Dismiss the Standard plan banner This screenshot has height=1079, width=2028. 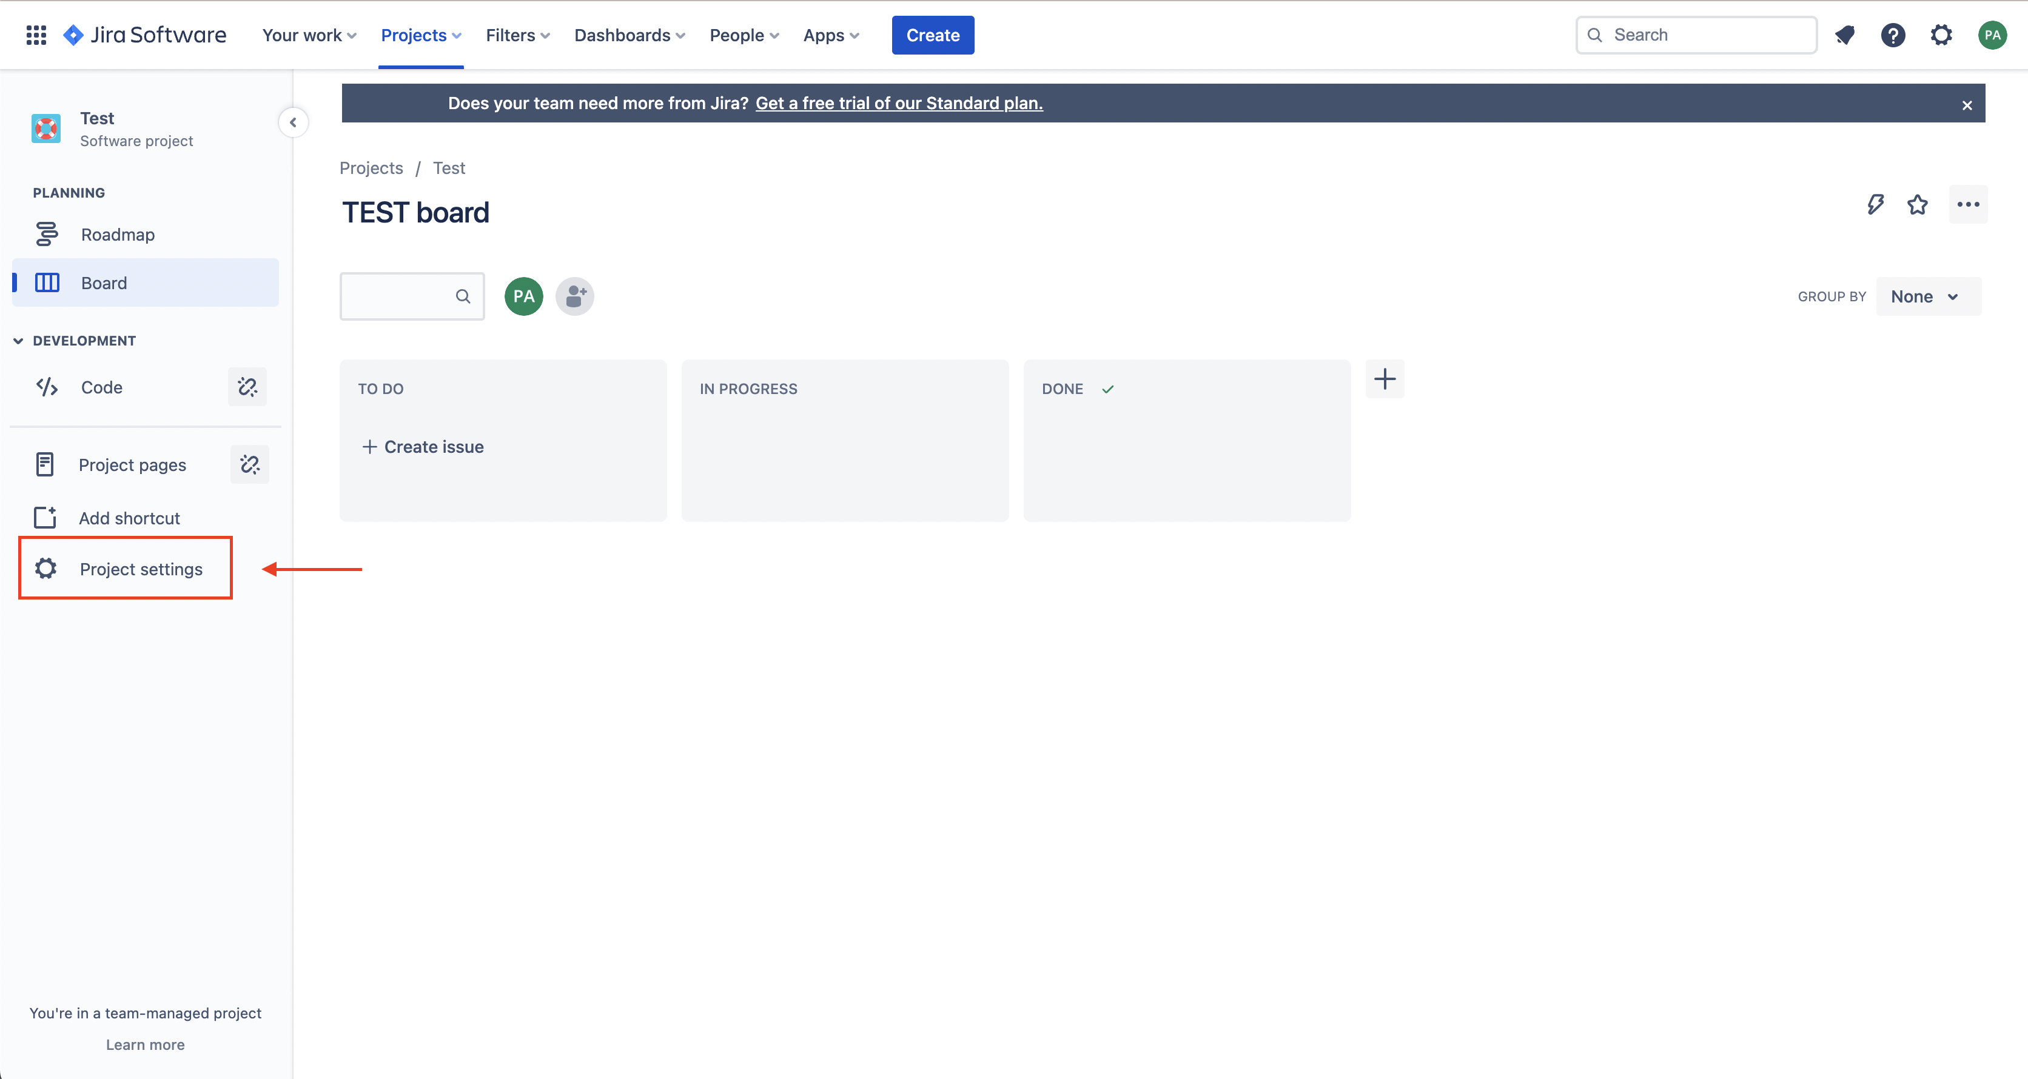tap(1967, 105)
